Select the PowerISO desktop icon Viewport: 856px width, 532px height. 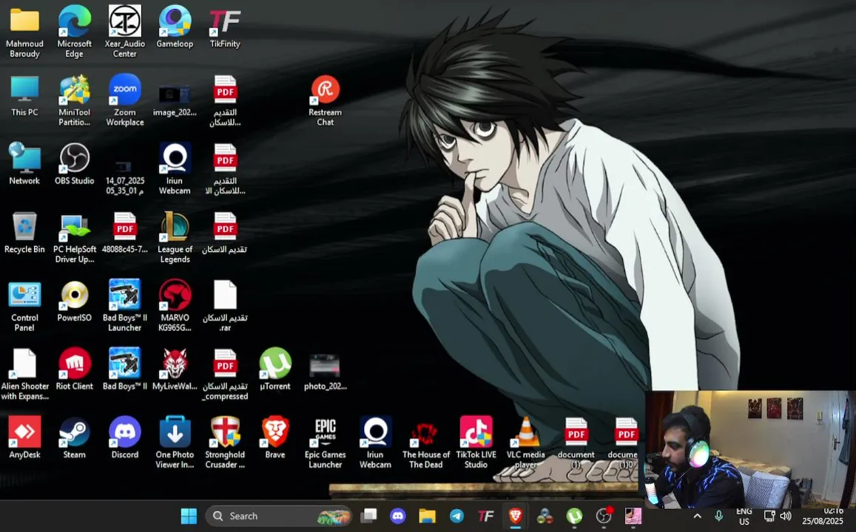[74, 301]
